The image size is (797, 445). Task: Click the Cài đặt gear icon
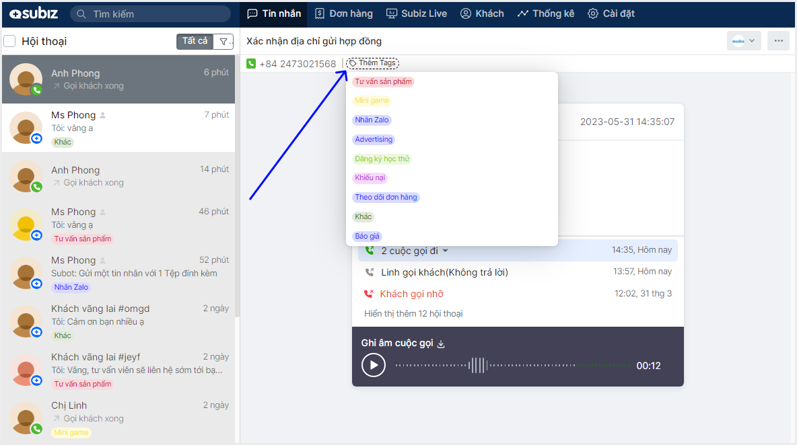tap(592, 13)
